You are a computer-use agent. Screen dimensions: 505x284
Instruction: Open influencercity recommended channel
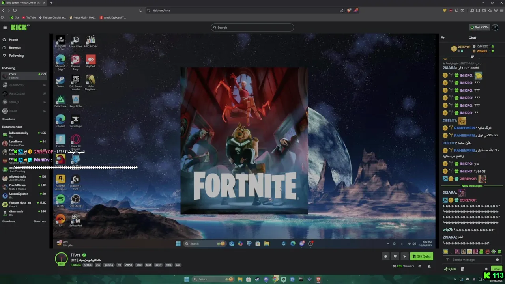tap(24, 135)
